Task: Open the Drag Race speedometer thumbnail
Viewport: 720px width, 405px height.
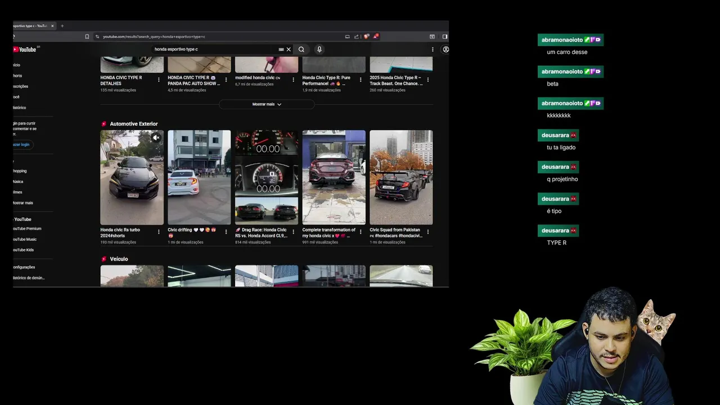Action: coord(267,178)
